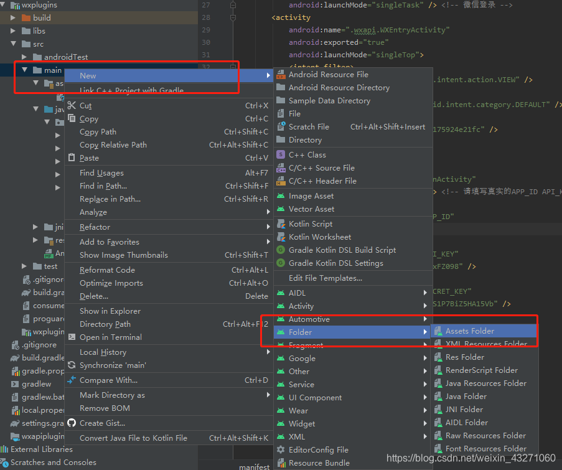Choose UI Component submenu entry

pos(353,398)
